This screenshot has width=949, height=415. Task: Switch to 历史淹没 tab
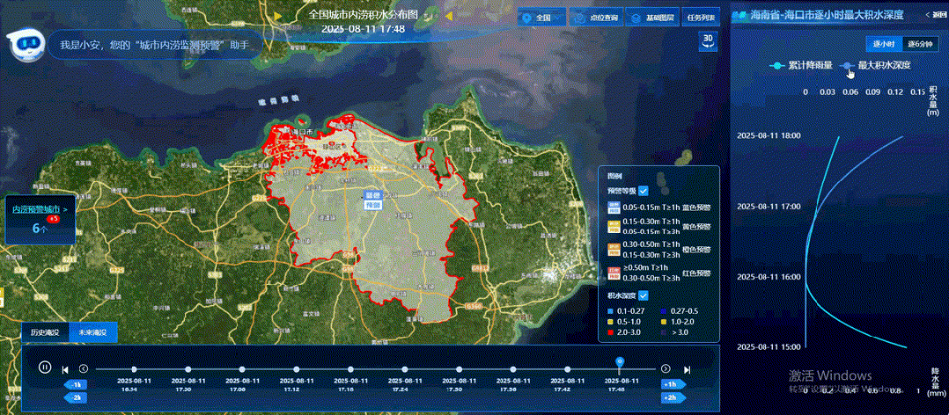click(x=45, y=332)
